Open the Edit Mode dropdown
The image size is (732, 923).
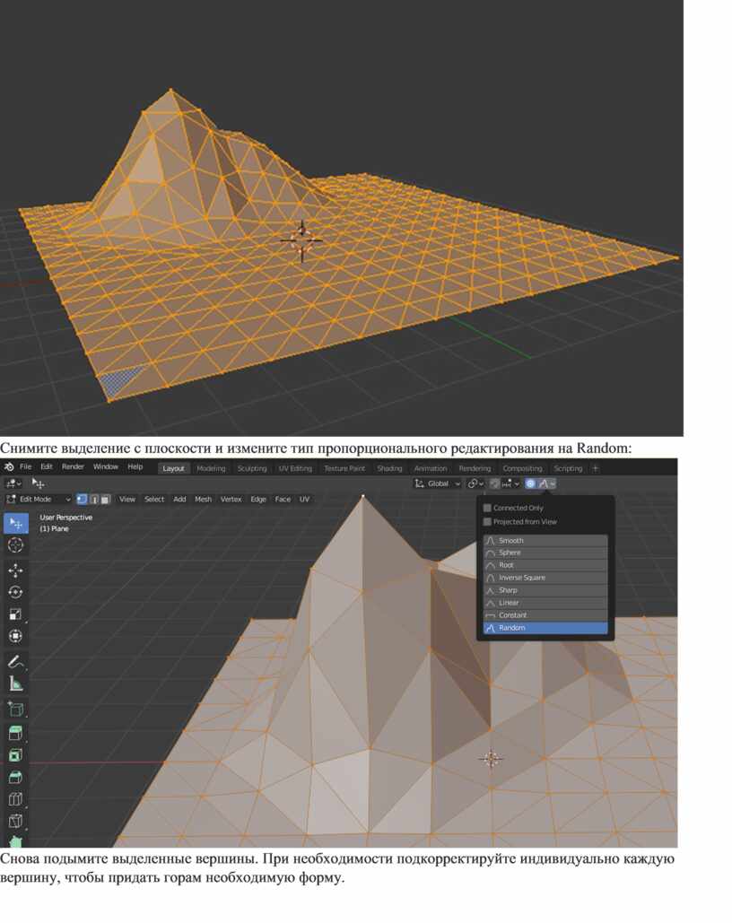[39, 499]
